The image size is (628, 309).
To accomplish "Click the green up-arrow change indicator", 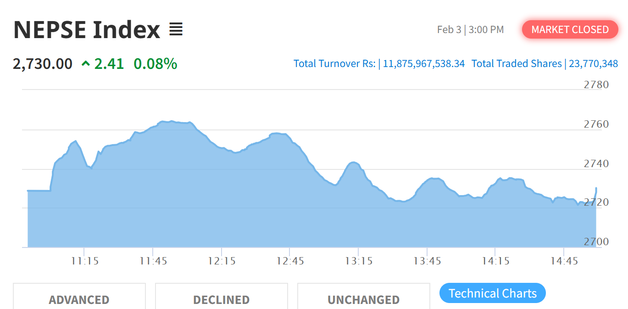I will tap(85, 64).
